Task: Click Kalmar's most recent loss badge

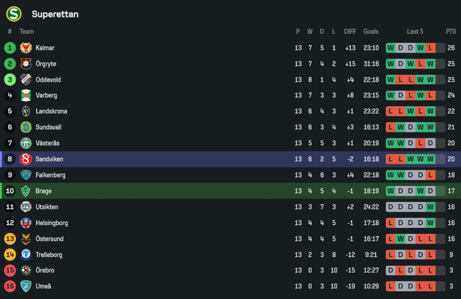Action: click(431, 48)
